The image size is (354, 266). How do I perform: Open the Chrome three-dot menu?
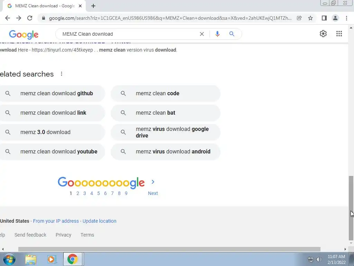346,18
